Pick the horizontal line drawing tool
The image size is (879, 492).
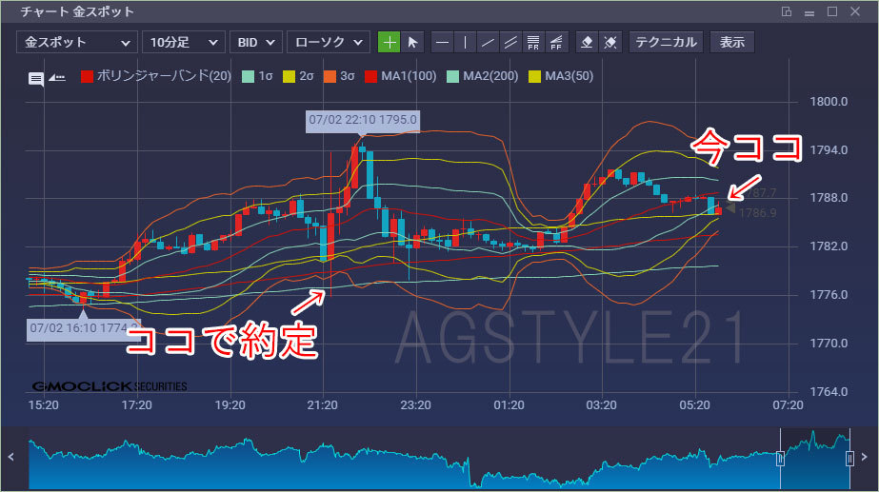[x=442, y=42]
